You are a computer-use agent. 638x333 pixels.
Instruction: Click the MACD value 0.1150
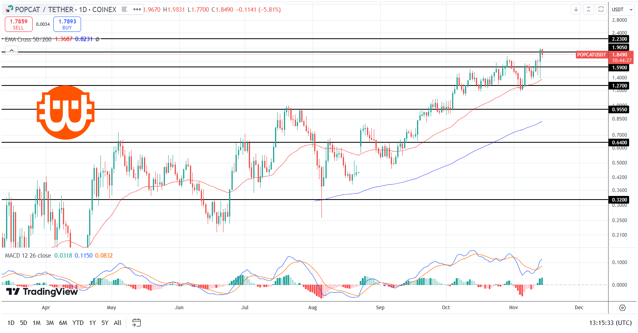[83, 256]
